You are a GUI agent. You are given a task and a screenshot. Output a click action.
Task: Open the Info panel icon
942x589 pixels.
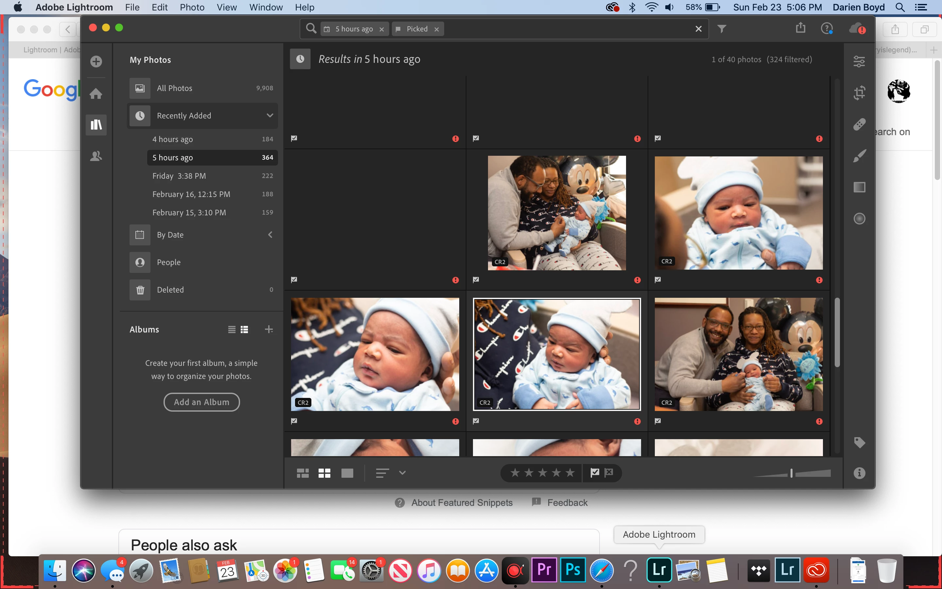859,473
